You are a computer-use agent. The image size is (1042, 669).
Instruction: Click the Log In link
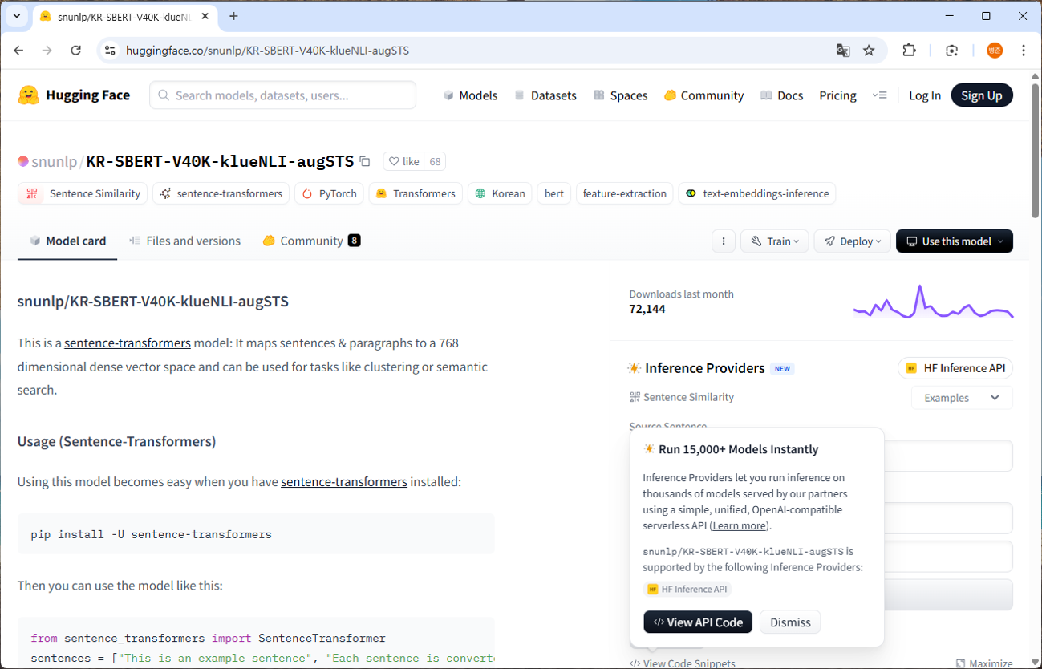click(x=925, y=95)
